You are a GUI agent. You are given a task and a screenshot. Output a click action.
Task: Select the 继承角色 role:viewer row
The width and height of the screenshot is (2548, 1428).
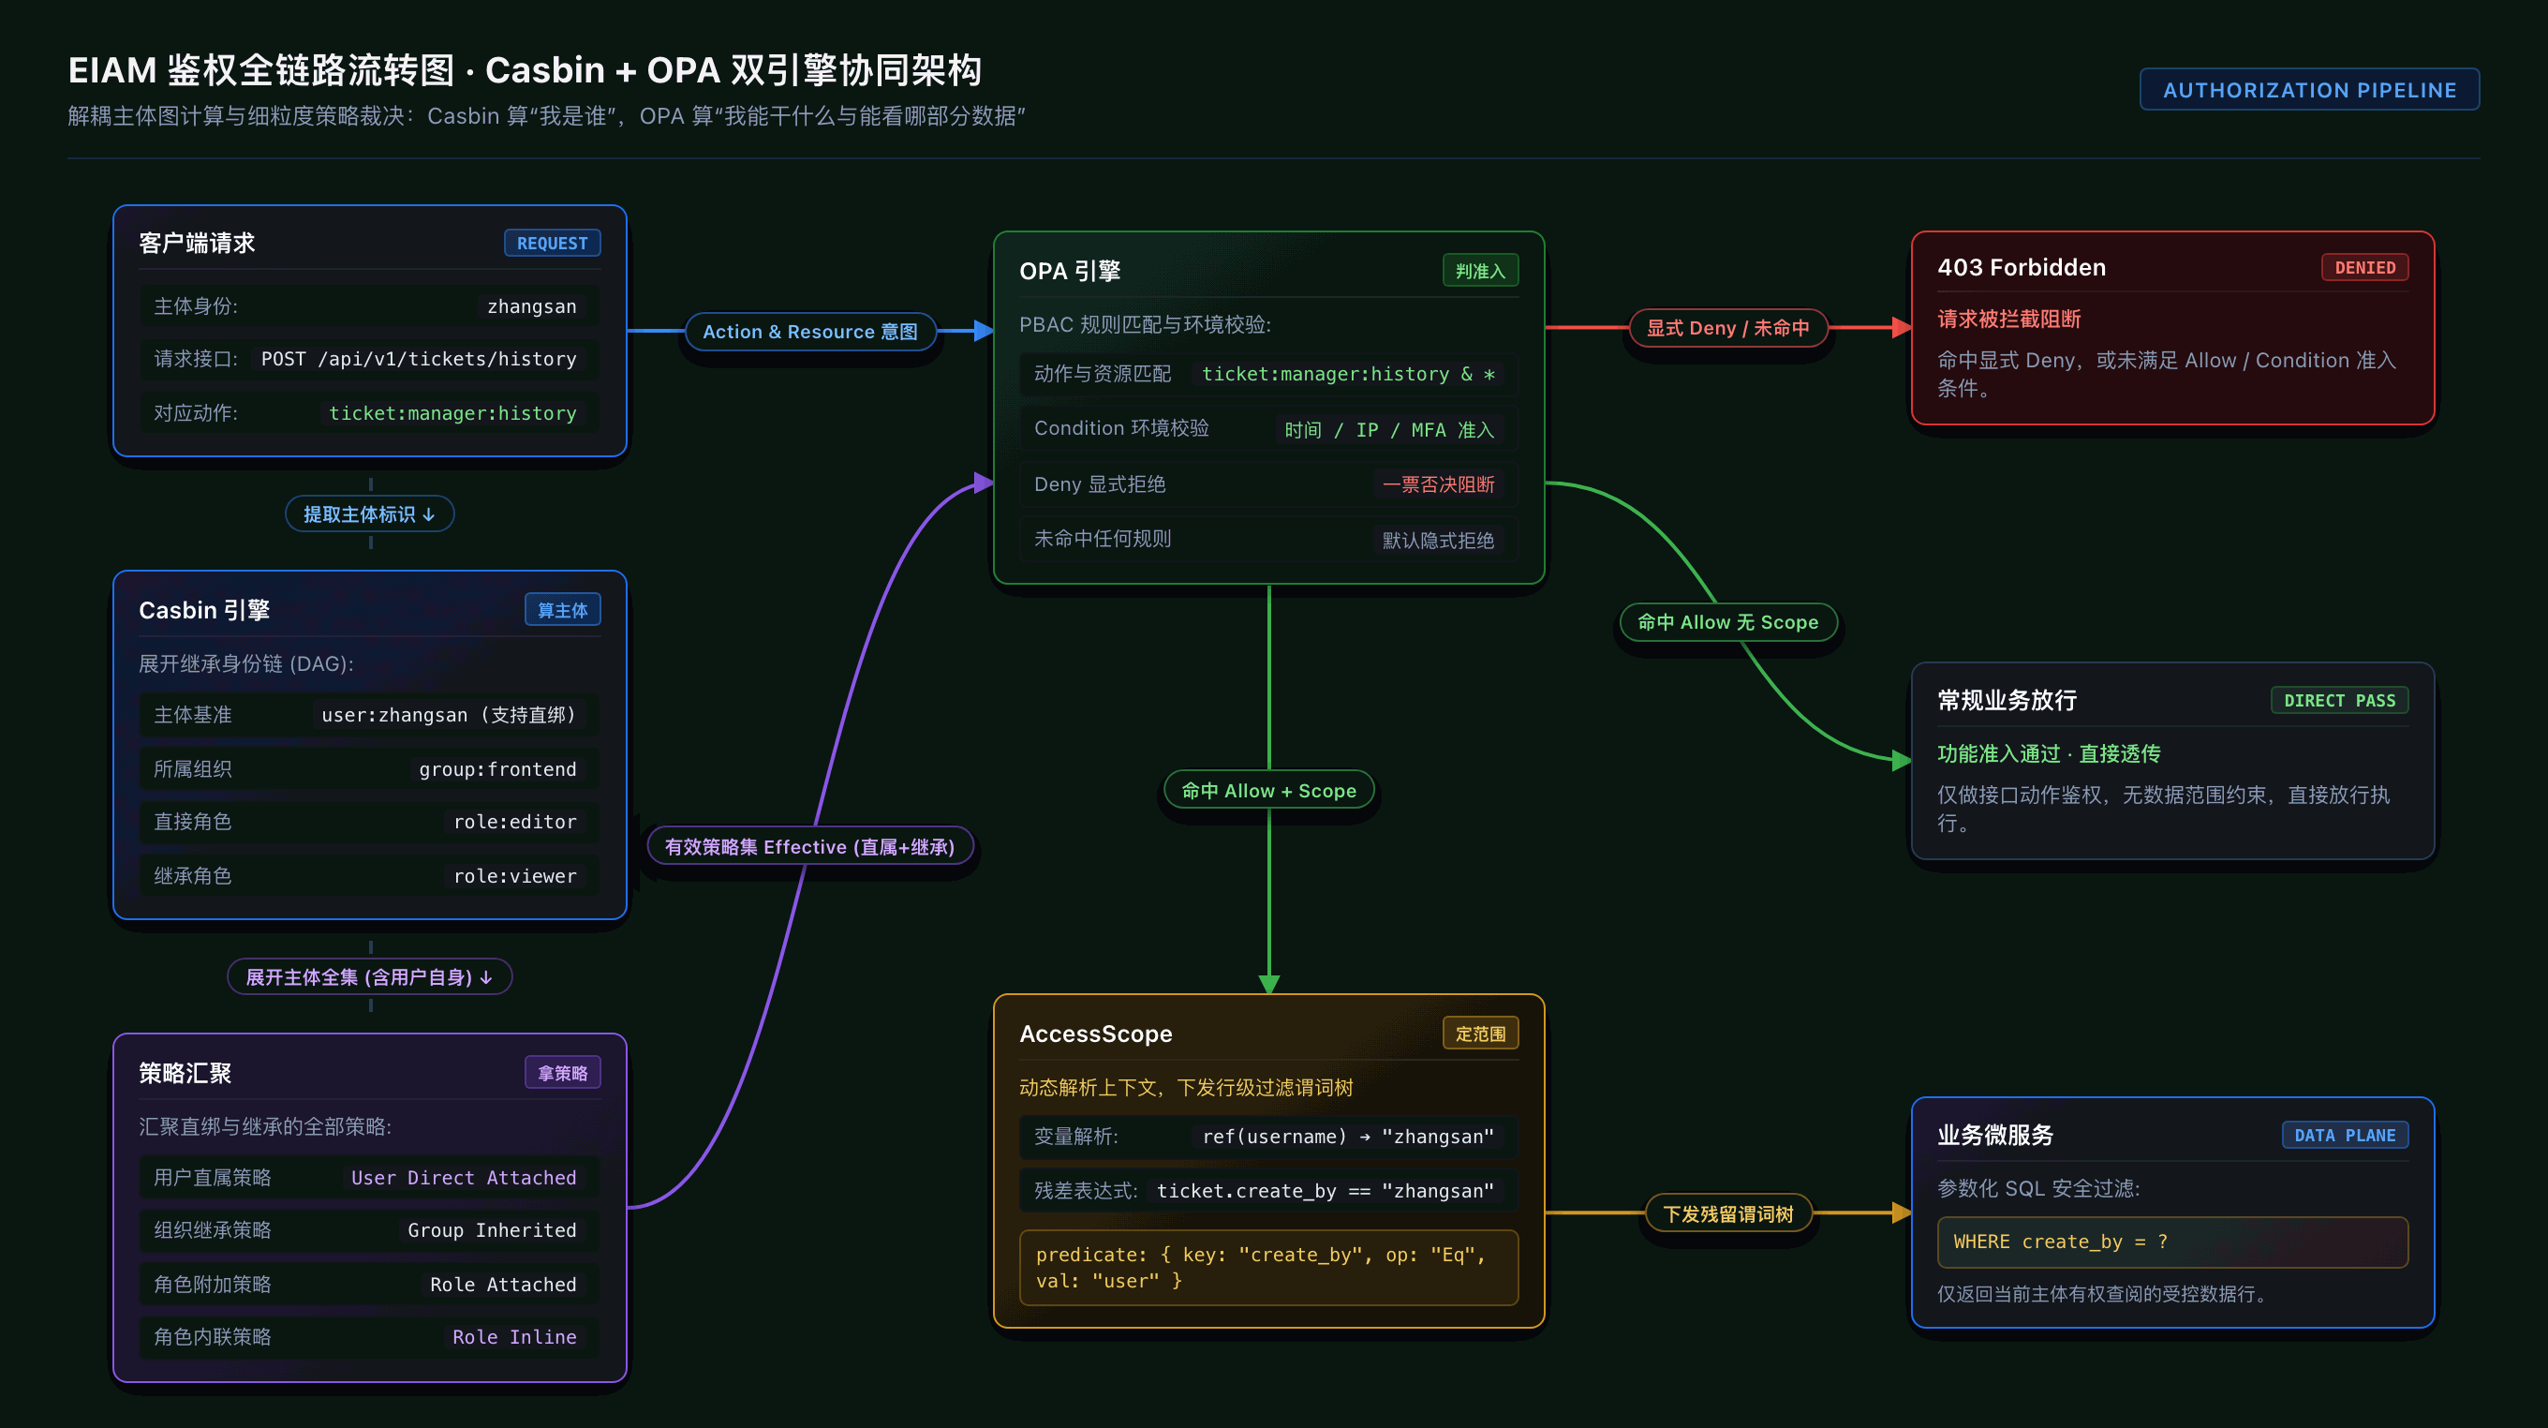tap(369, 876)
